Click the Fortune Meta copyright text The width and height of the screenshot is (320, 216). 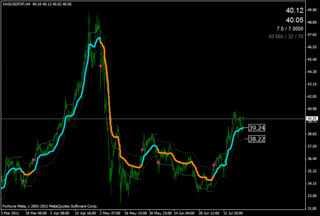pyautogui.click(x=50, y=206)
